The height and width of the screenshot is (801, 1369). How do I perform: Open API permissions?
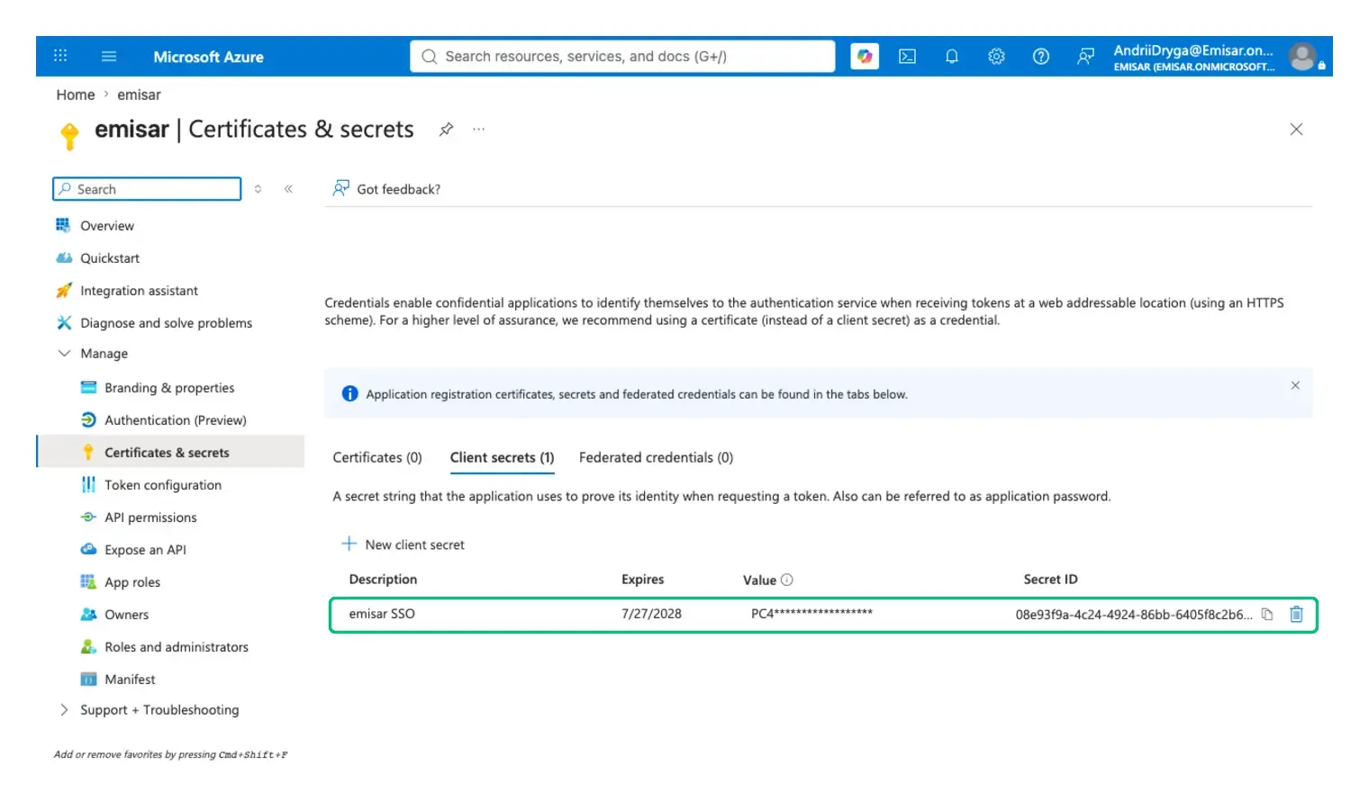pyautogui.click(x=150, y=517)
